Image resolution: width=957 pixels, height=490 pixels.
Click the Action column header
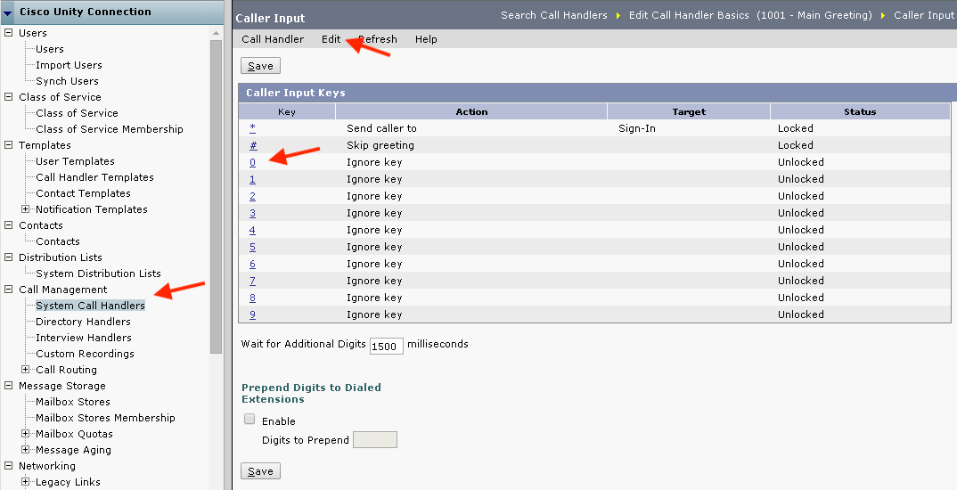click(x=471, y=111)
